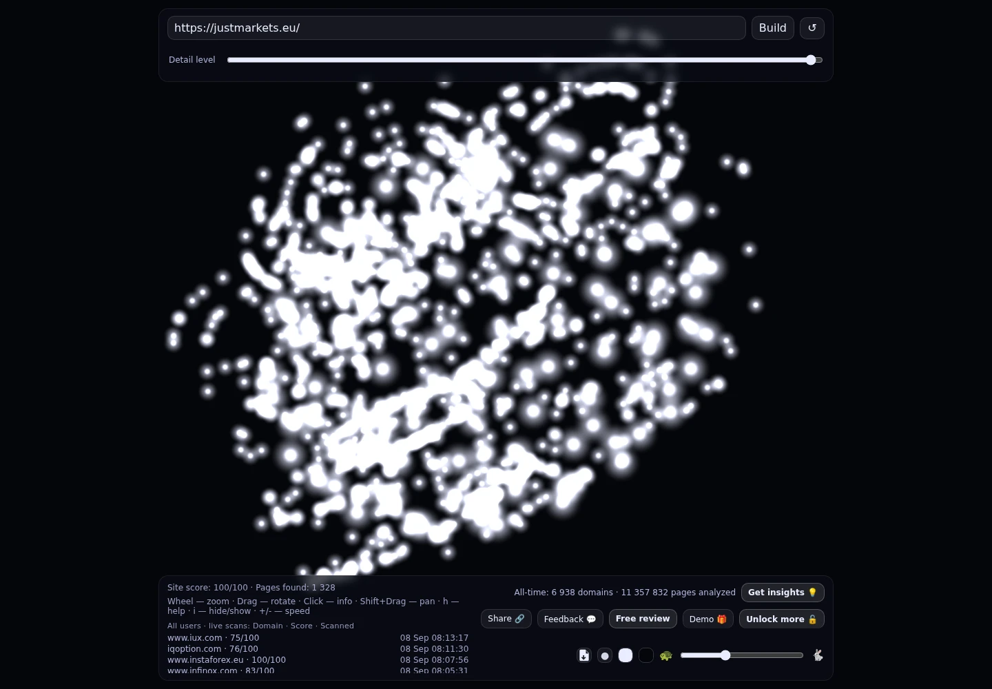Adjust the animation speed slider
The width and height of the screenshot is (992, 689).
point(742,655)
